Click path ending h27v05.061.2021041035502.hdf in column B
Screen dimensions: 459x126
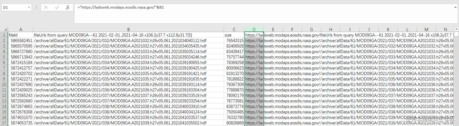(128, 123)
